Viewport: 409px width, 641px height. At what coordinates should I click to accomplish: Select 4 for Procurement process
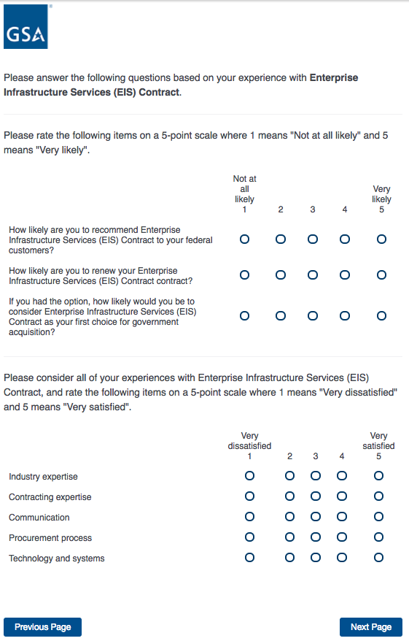click(342, 537)
